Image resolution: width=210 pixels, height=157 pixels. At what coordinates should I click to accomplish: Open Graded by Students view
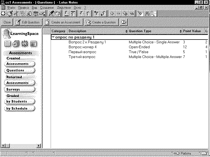tap(20, 101)
